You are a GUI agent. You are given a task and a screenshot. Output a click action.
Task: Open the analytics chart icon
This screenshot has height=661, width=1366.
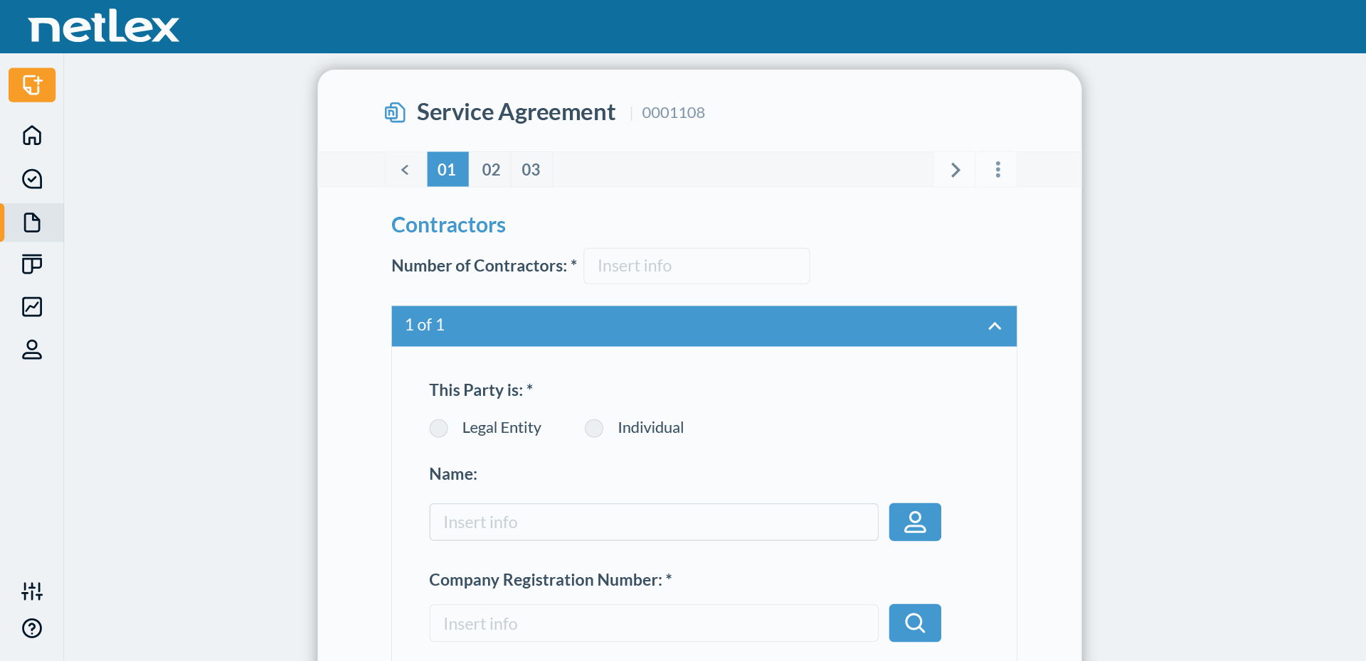coord(31,306)
